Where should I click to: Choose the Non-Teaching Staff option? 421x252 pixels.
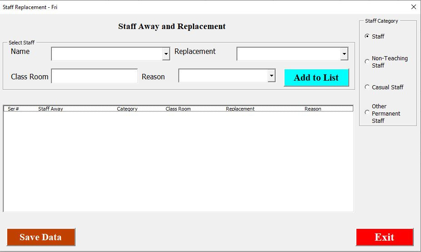pos(367,62)
